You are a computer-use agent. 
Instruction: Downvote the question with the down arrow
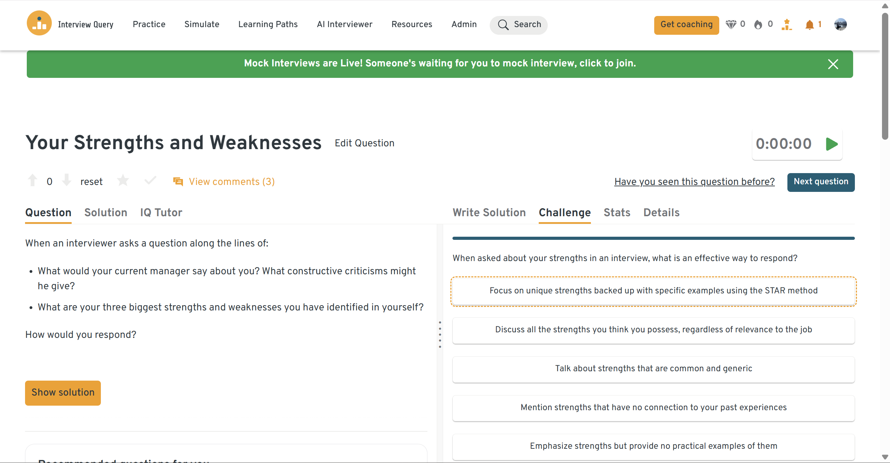click(66, 180)
